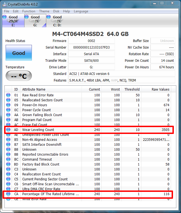Click status orb for Grown Failing Block Count

click(x=8, y=115)
